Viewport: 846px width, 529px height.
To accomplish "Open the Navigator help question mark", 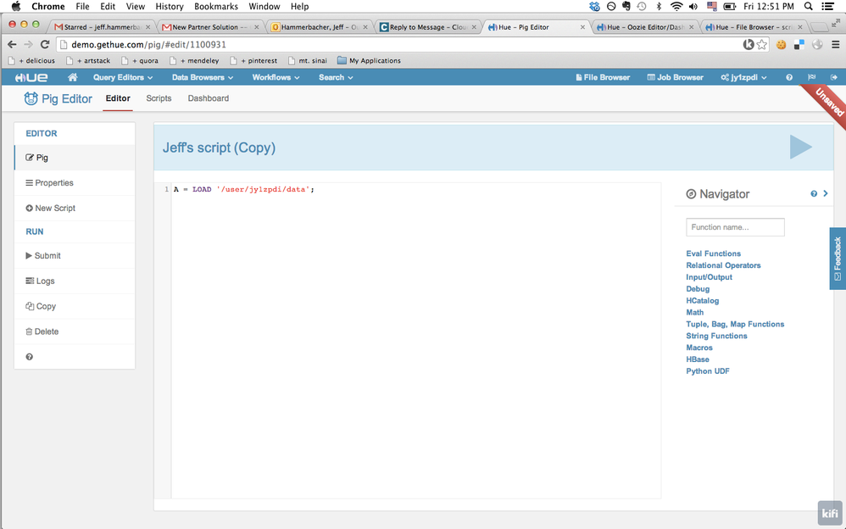I will tap(814, 194).
